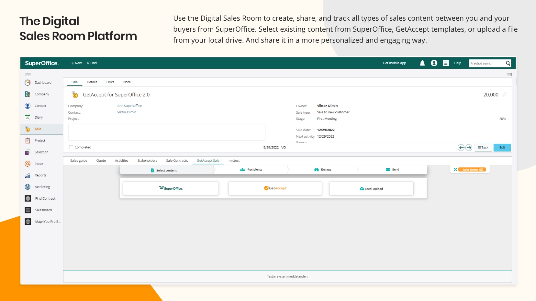Go to Engage step
This screenshot has height=301, width=536.
(x=323, y=170)
